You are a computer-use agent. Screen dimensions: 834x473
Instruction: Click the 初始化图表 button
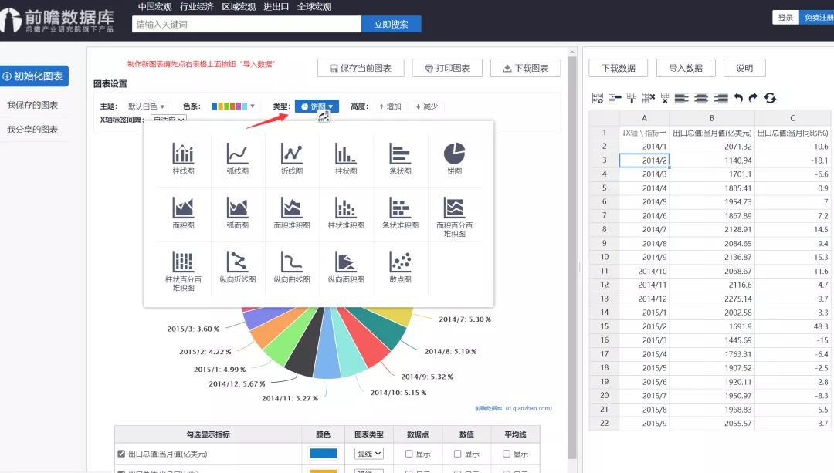(34, 76)
